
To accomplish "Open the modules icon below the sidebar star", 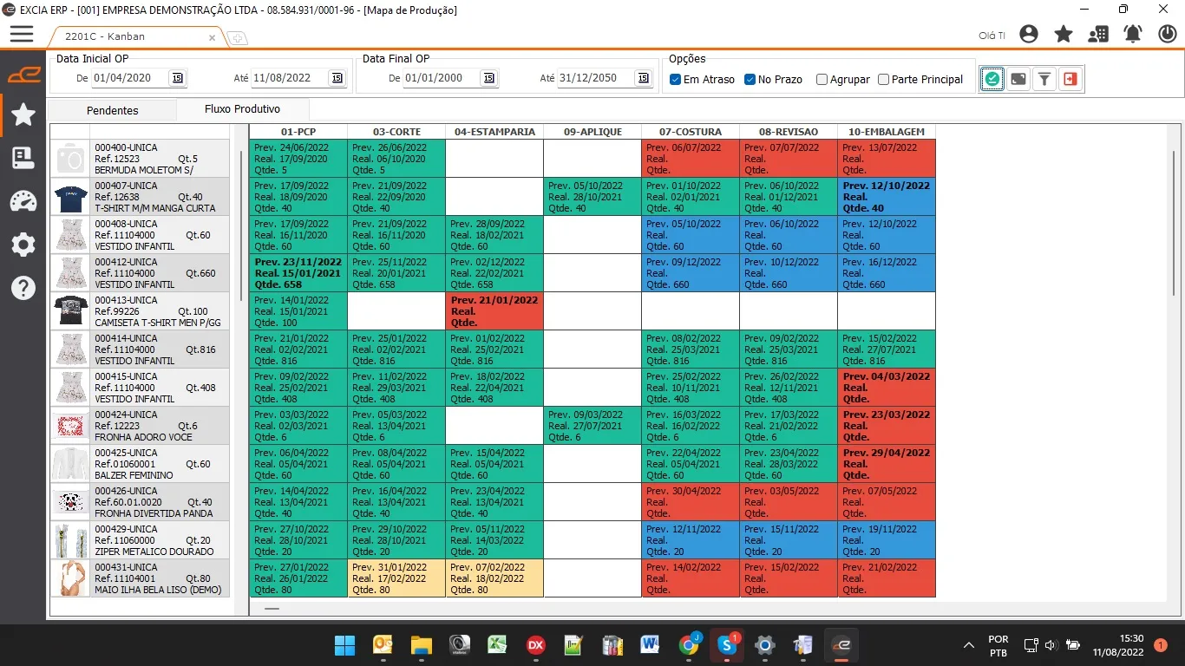I will click(x=23, y=158).
